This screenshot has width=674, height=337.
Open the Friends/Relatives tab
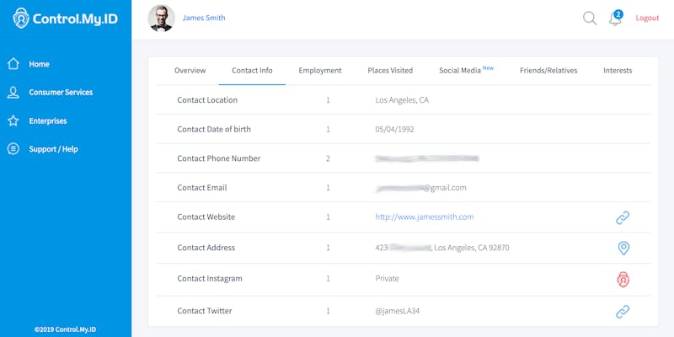point(548,71)
